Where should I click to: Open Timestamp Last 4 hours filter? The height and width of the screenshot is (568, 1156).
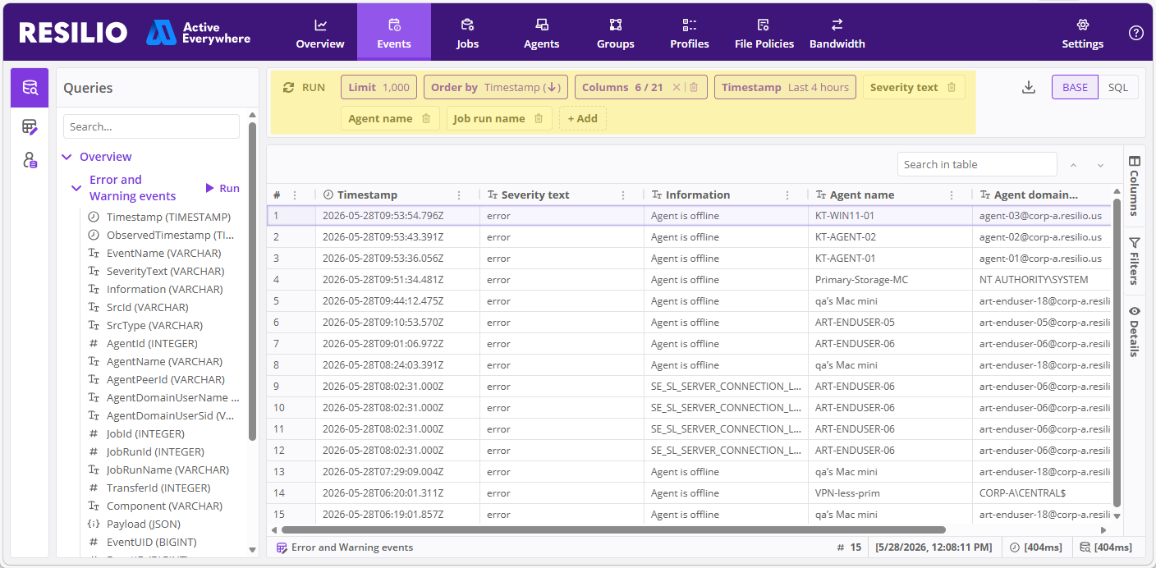(786, 87)
